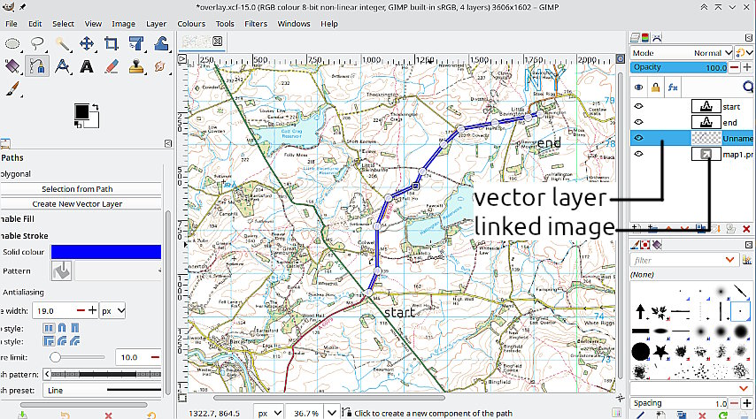This screenshot has width=756, height=419.
Task: Open the layers search magnifier
Action: coord(748,87)
